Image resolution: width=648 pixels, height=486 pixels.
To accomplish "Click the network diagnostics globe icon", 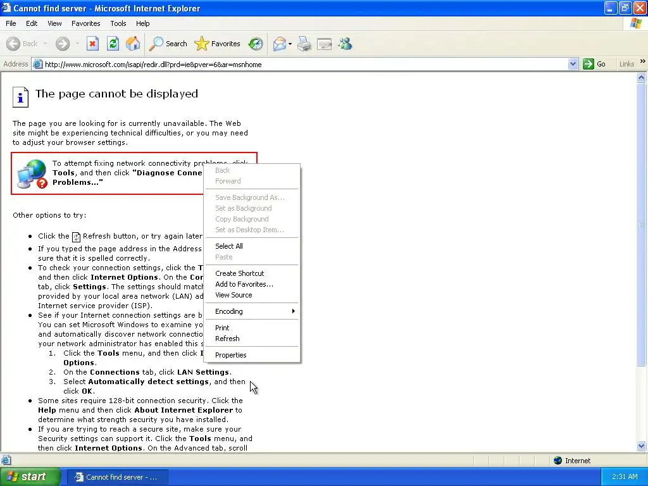I will [x=32, y=174].
